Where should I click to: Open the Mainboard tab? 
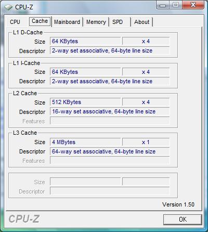[x=67, y=22]
